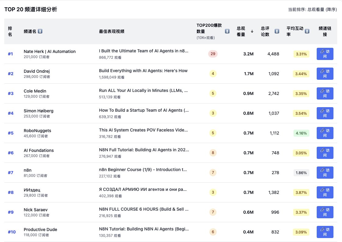
Task: Click the 频道名 column header
Action: 30,31
